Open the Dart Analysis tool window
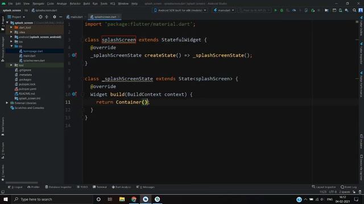364x204 pixels. click(121, 187)
